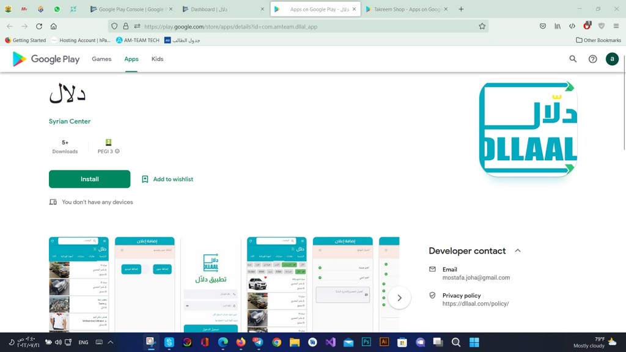Open the تطبيق دلال login screenshot
This screenshot has width=626, height=352.
coord(211,285)
